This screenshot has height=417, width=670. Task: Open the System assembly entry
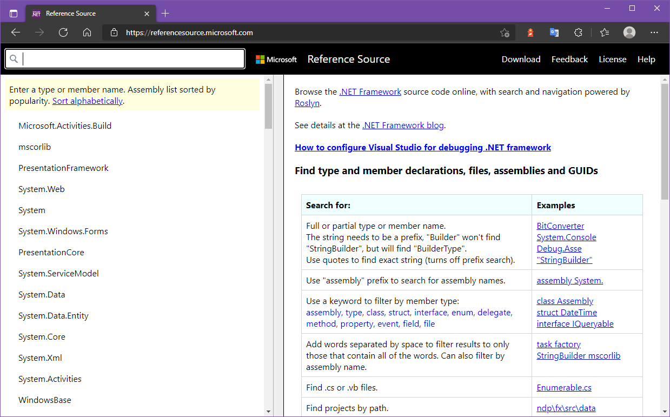click(x=32, y=210)
